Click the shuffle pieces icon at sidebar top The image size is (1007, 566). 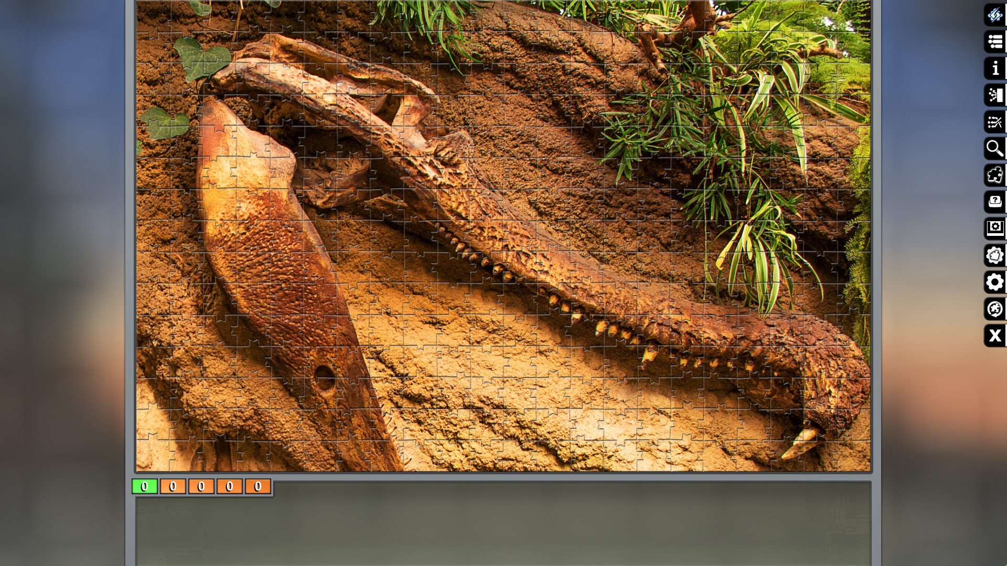tap(995, 15)
